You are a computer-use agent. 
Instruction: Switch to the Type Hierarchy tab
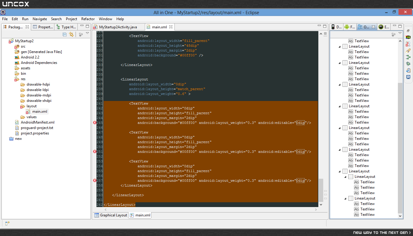click(x=66, y=27)
